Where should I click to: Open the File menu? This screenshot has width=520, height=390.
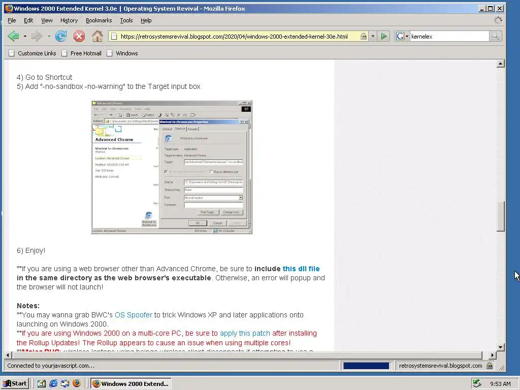tap(12, 20)
